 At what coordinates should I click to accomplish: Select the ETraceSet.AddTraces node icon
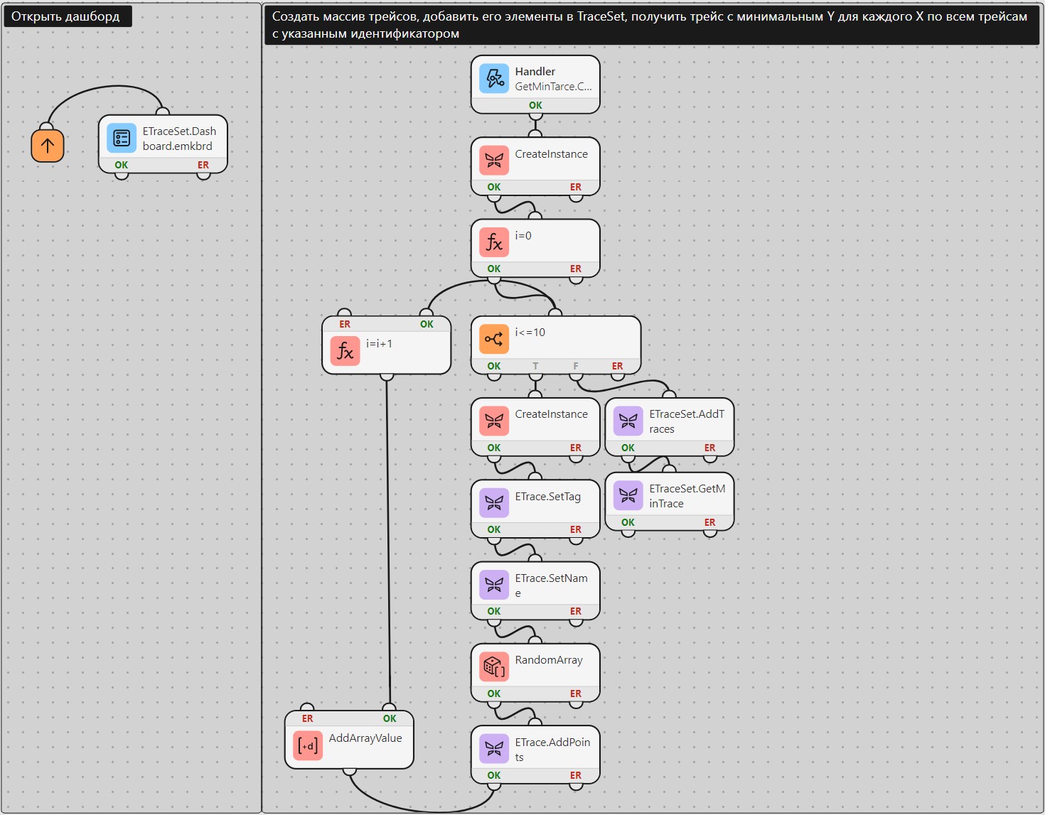pyautogui.click(x=628, y=421)
